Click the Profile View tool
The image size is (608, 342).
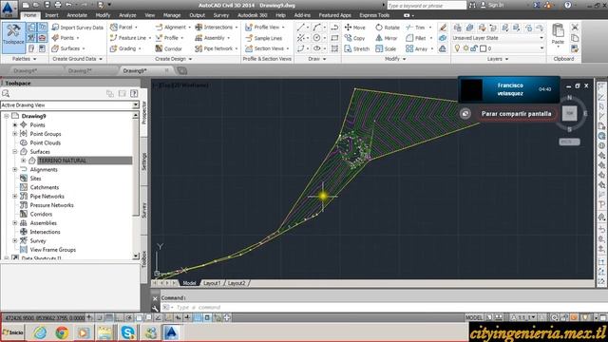pyautogui.click(x=262, y=28)
